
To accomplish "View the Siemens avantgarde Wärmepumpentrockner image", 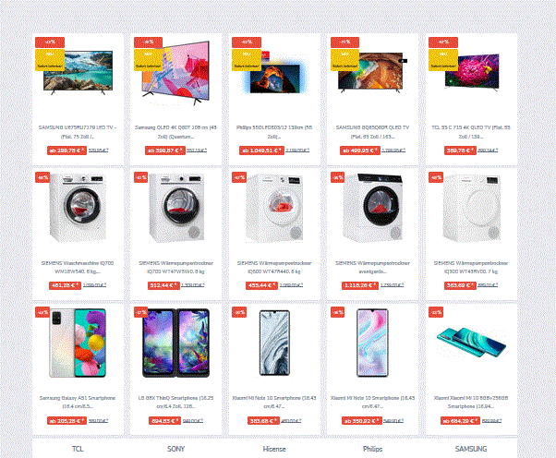I will pyautogui.click(x=373, y=208).
